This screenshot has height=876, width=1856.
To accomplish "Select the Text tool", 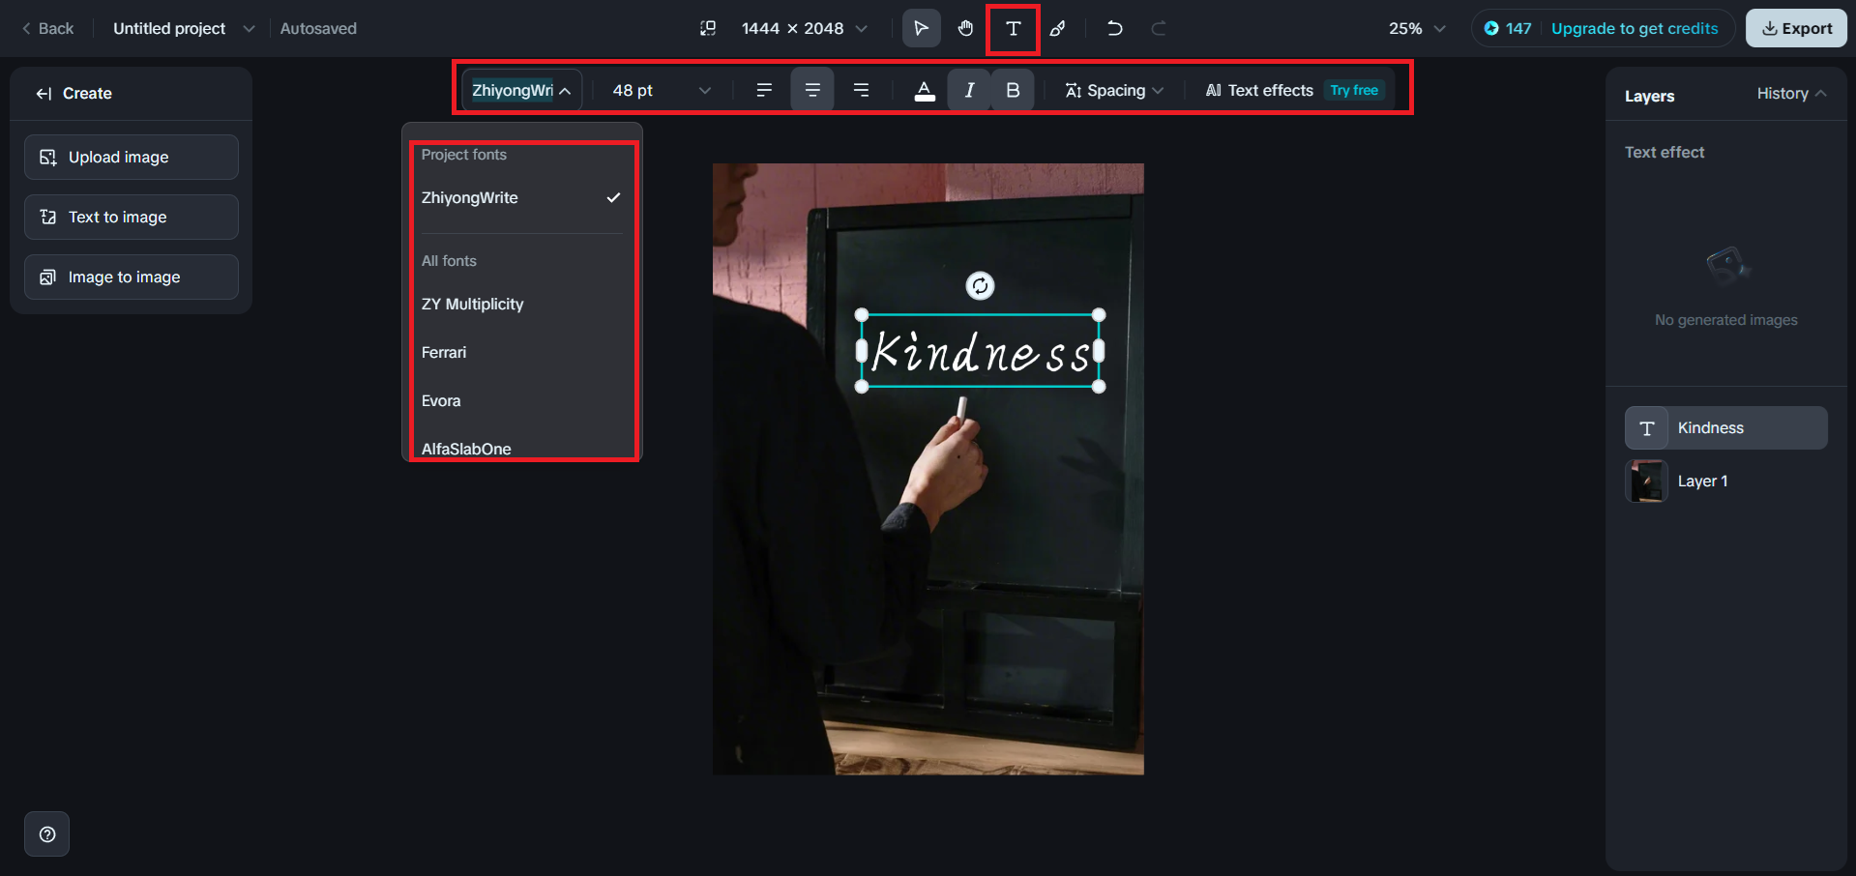I will pos(1012,28).
